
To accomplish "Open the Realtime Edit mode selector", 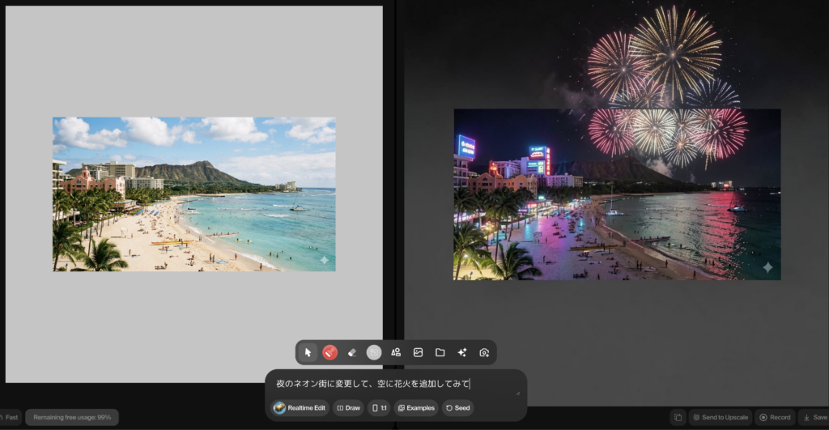I will (300, 407).
